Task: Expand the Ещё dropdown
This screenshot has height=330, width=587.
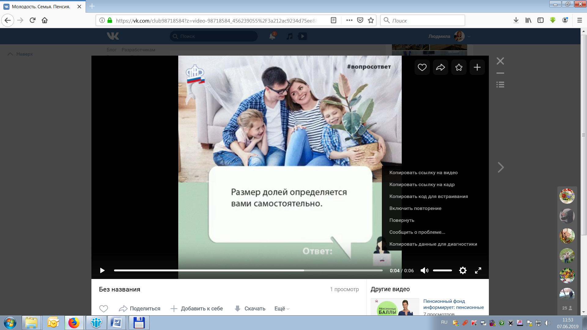Action: pos(282,309)
